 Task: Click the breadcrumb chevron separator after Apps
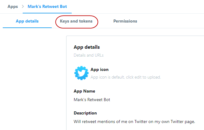click(23, 6)
